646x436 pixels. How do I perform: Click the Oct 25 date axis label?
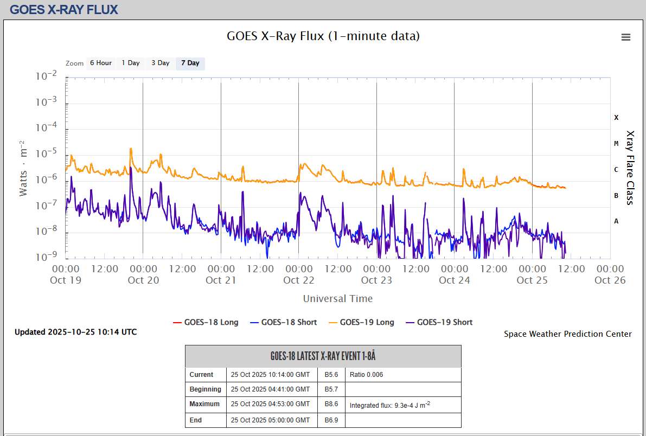pos(532,280)
